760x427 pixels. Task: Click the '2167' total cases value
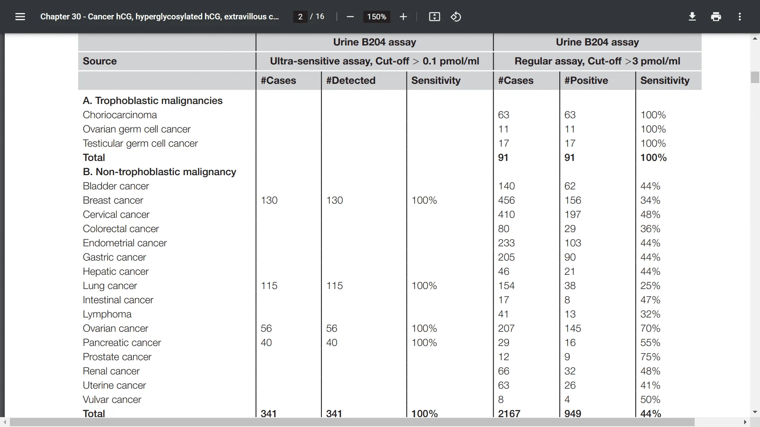tap(509, 414)
